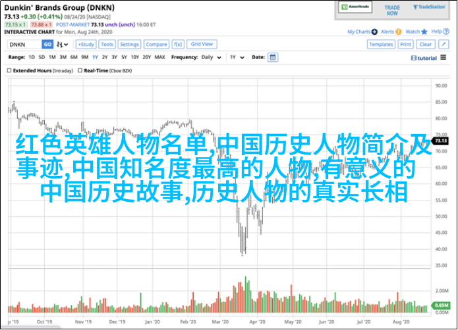Enable Extended Hours checkbox

tap(9, 70)
